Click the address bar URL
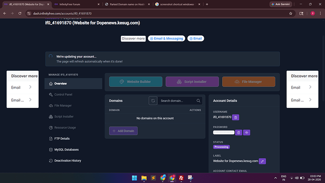325x183 pixels. (62, 14)
